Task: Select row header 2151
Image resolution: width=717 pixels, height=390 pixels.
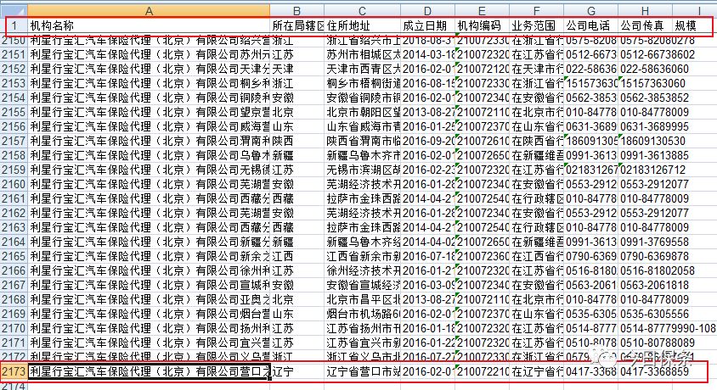Action: click(x=14, y=55)
